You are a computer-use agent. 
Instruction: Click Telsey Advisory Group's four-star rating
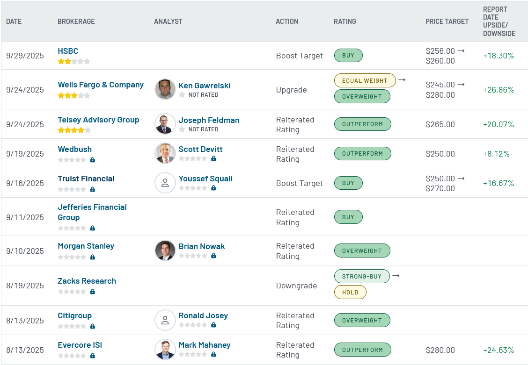click(74, 130)
